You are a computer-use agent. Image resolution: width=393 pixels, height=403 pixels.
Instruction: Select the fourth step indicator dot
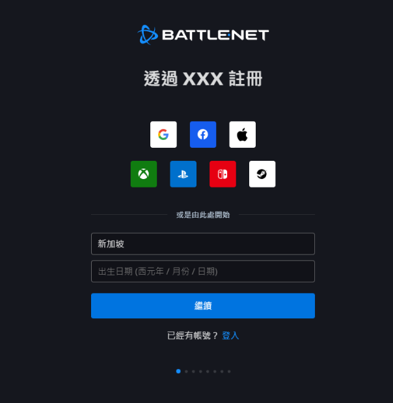point(200,371)
